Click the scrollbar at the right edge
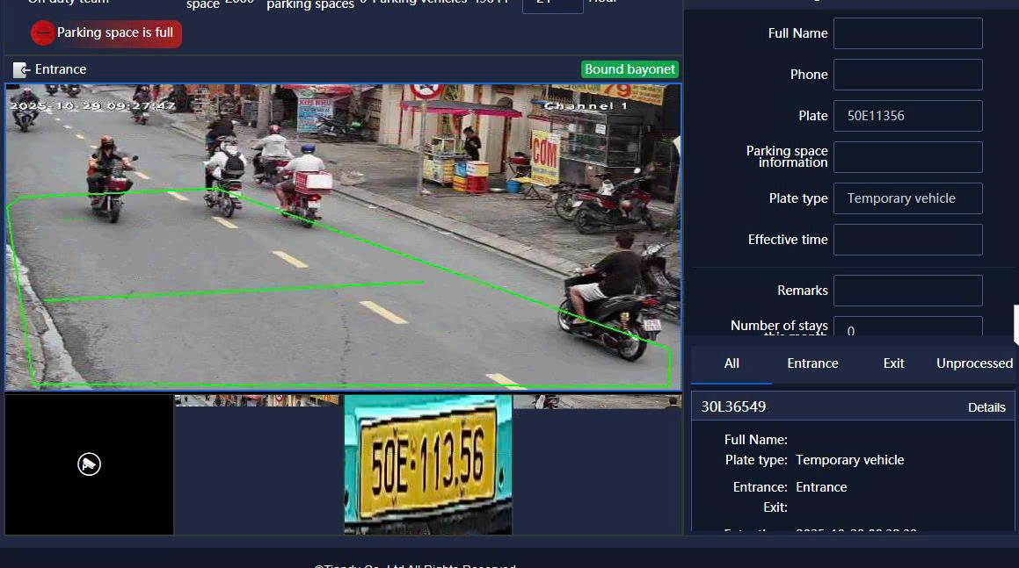Image resolution: width=1019 pixels, height=568 pixels. 1015,325
